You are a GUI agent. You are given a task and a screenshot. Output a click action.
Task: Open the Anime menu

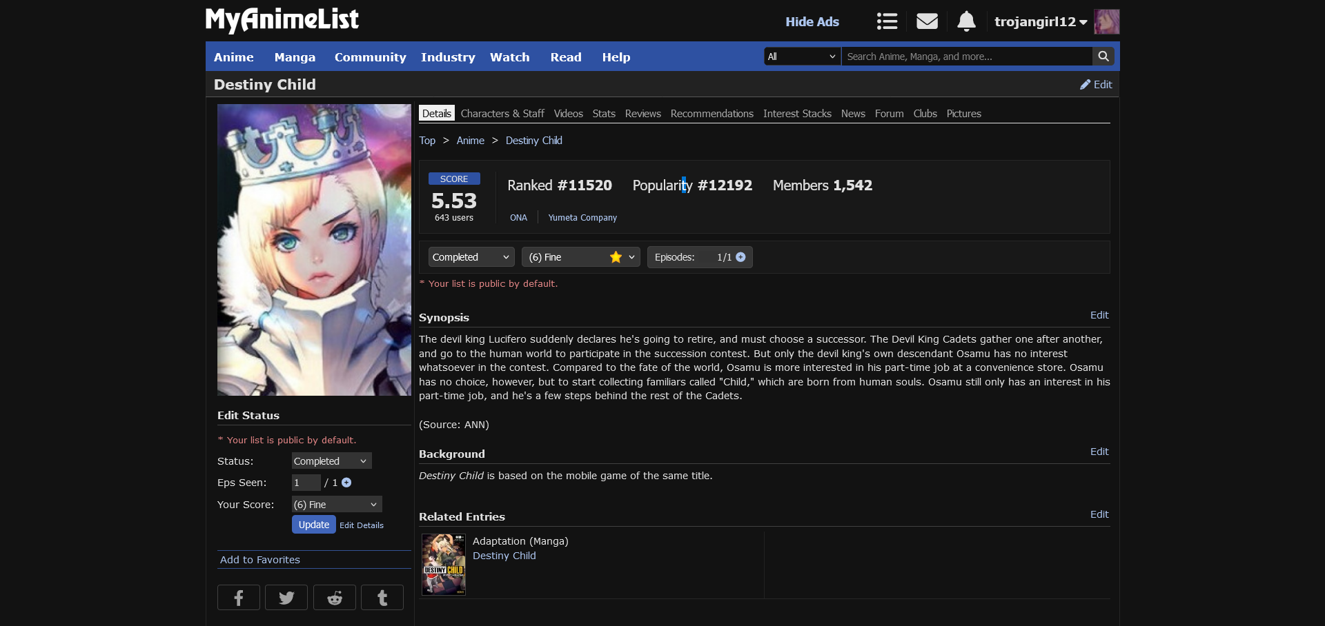coord(234,57)
